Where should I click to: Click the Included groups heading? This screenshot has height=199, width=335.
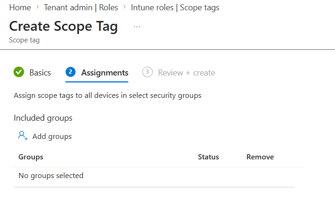coord(43,118)
